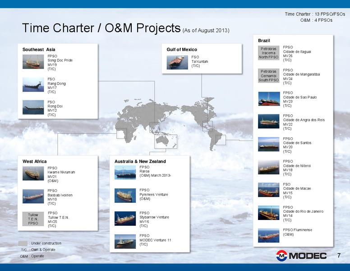Click the 'Kwame Nkrumah' label text
This screenshot has height=271, width=350.
(61, 172)
